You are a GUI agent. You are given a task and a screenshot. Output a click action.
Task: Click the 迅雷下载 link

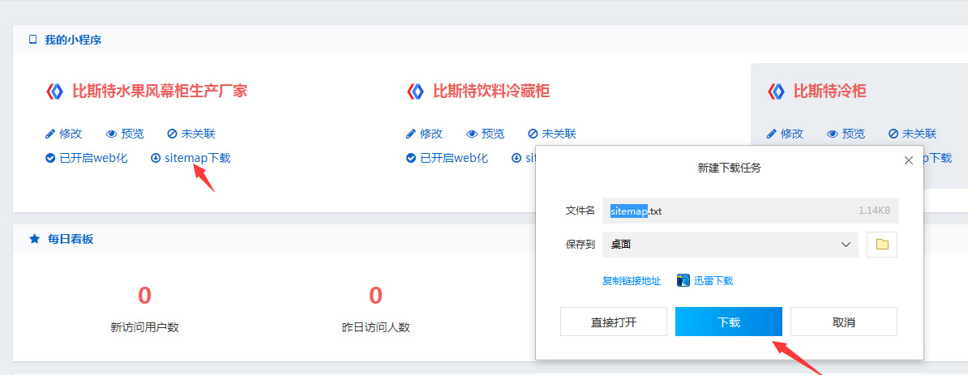(705, 281)
